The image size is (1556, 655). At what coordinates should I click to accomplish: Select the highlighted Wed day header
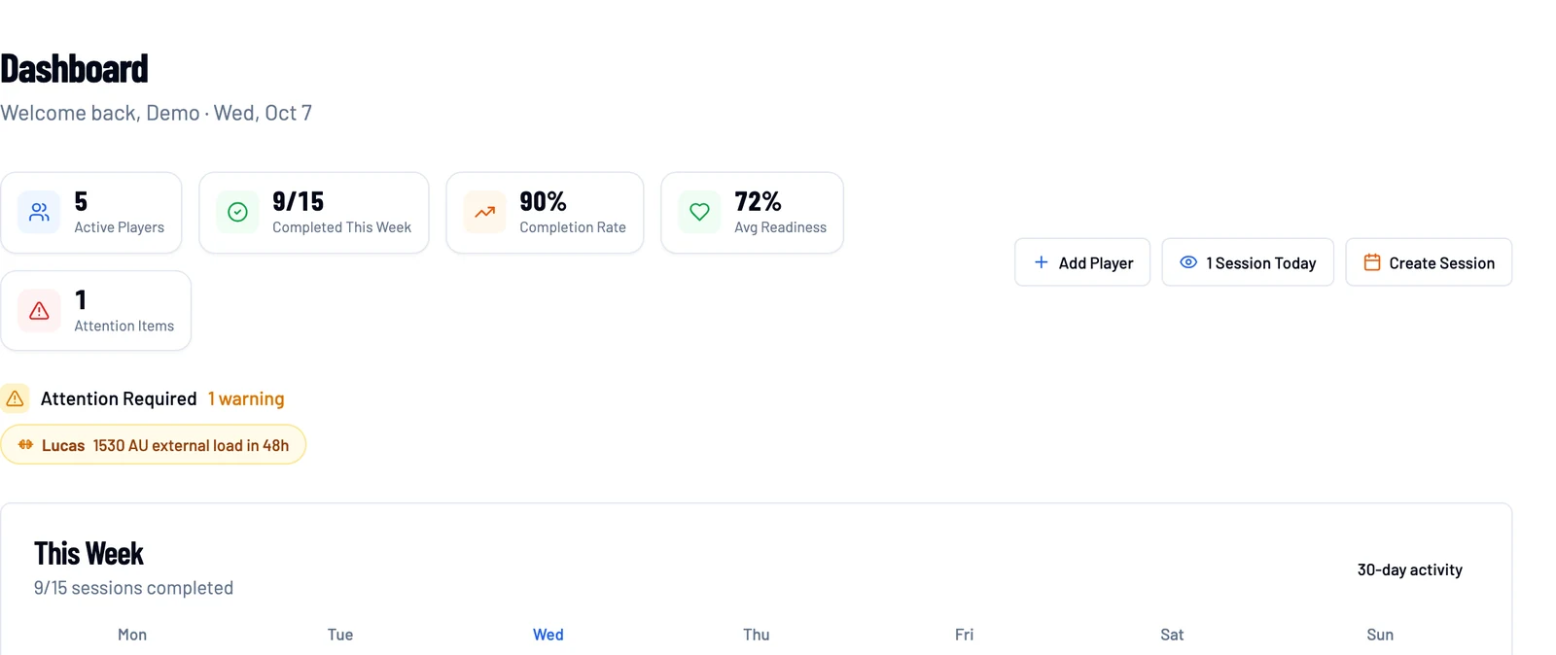tap(548, 635)
